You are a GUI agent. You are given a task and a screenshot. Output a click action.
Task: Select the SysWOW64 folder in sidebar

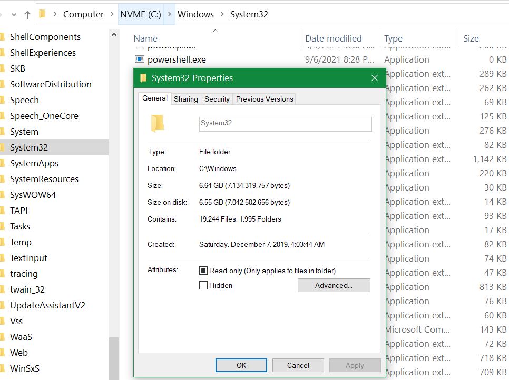tap(32, 195)
